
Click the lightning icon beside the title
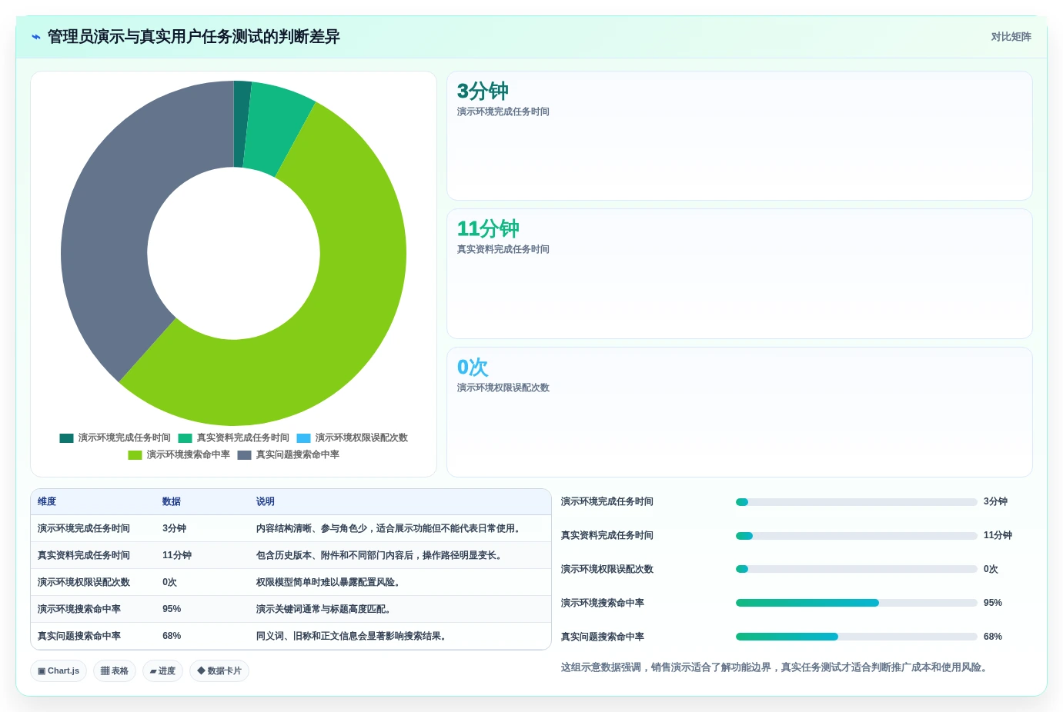point(35,37)
